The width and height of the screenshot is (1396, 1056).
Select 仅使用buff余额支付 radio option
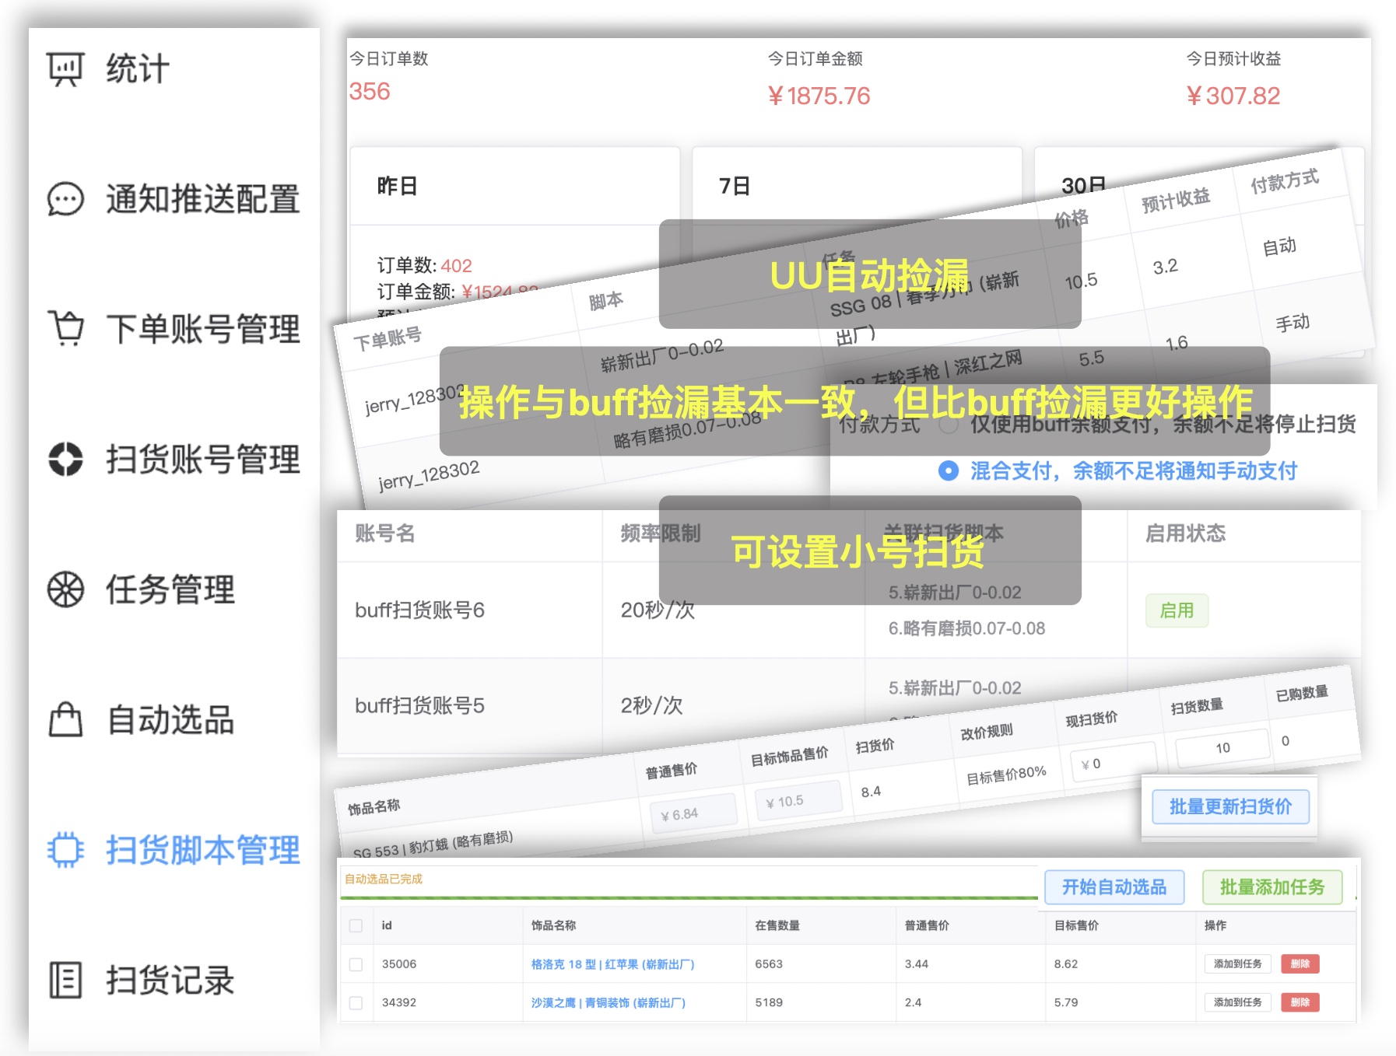click(x=948, y=425)
